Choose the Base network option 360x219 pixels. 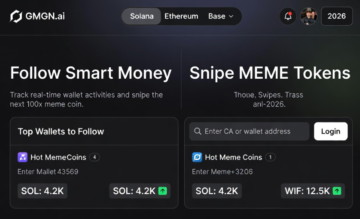click(217, 16)
